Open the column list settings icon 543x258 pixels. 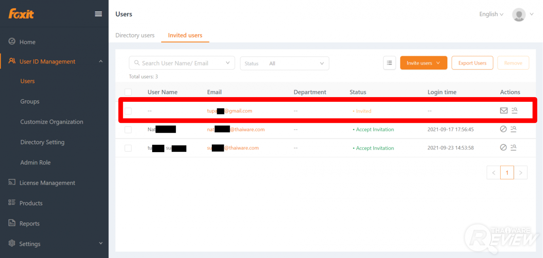point(389,63)
